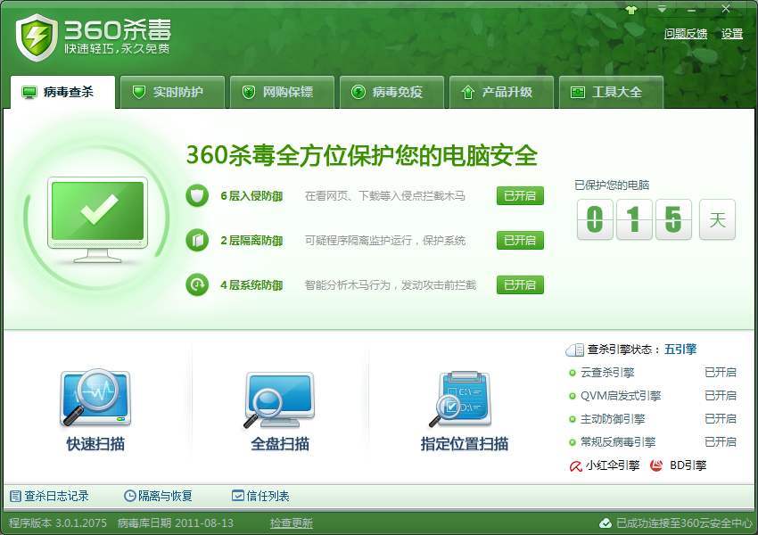The image size is (758, 535).
Task: Switch to the 实时防护 tab
Action: coord(171,92)
